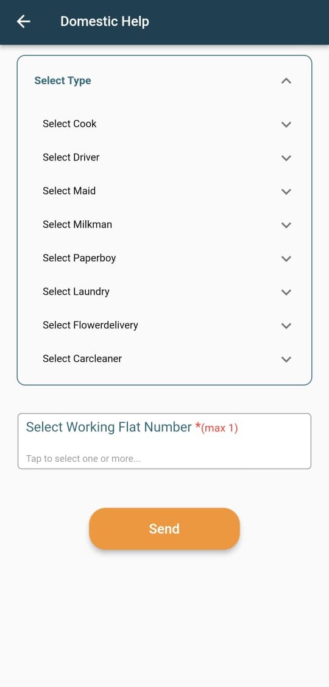Expand the Select Laundry chevron
This screenshot has width=329, height=687.
click(286, 292)
